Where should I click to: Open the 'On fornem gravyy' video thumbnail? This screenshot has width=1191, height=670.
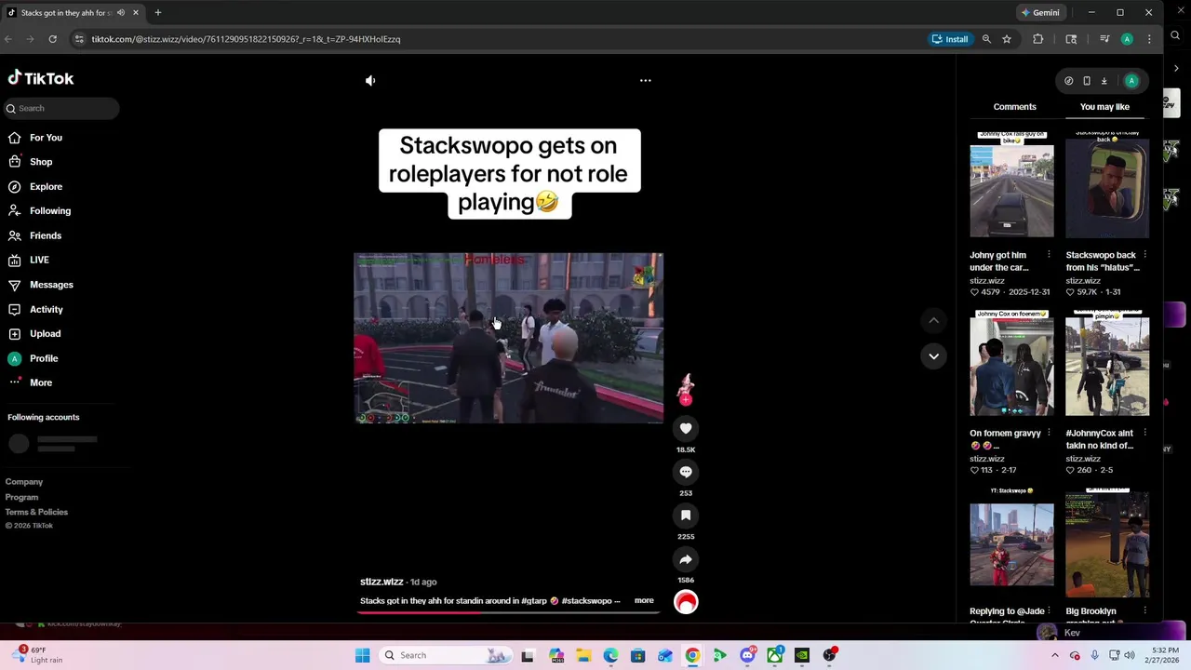(1011, 363)
